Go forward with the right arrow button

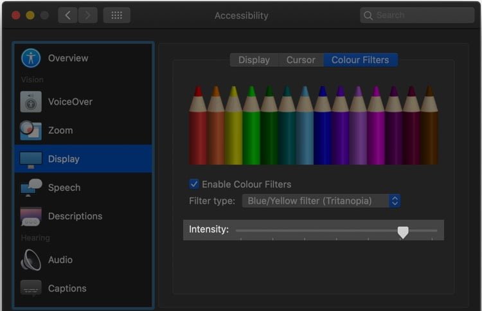(x=88, y=15)
